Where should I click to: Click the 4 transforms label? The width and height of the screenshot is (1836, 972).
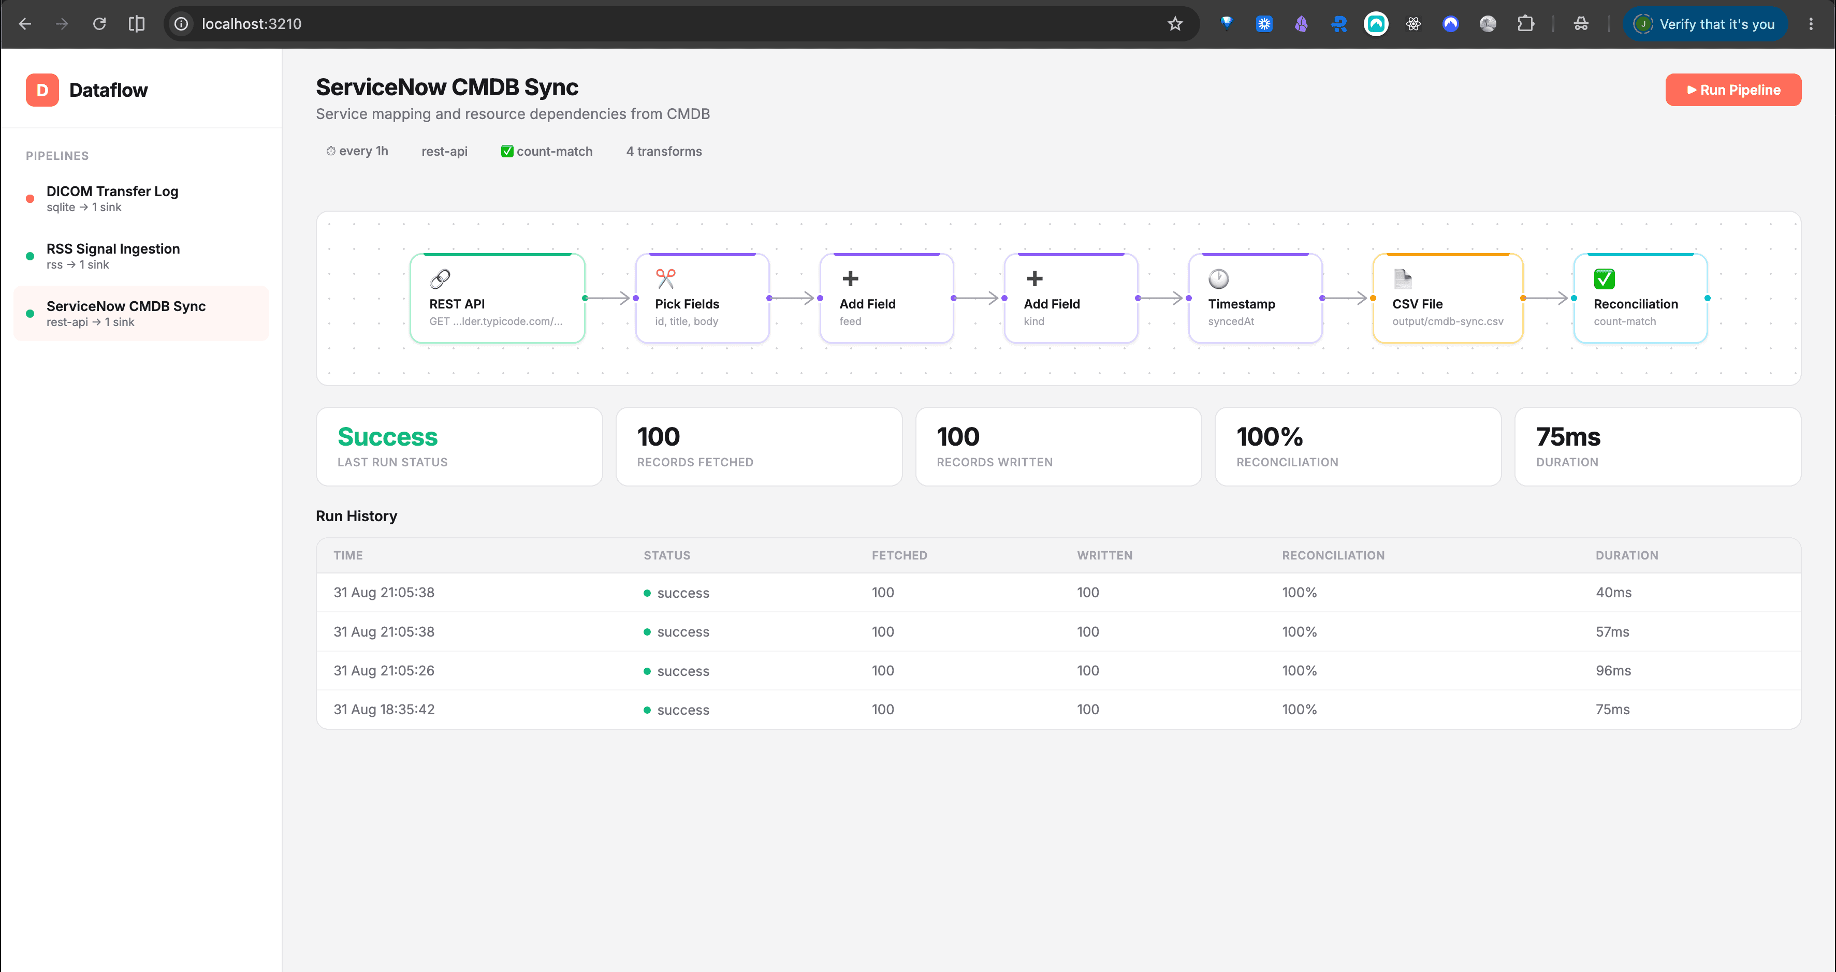[664, 151]
